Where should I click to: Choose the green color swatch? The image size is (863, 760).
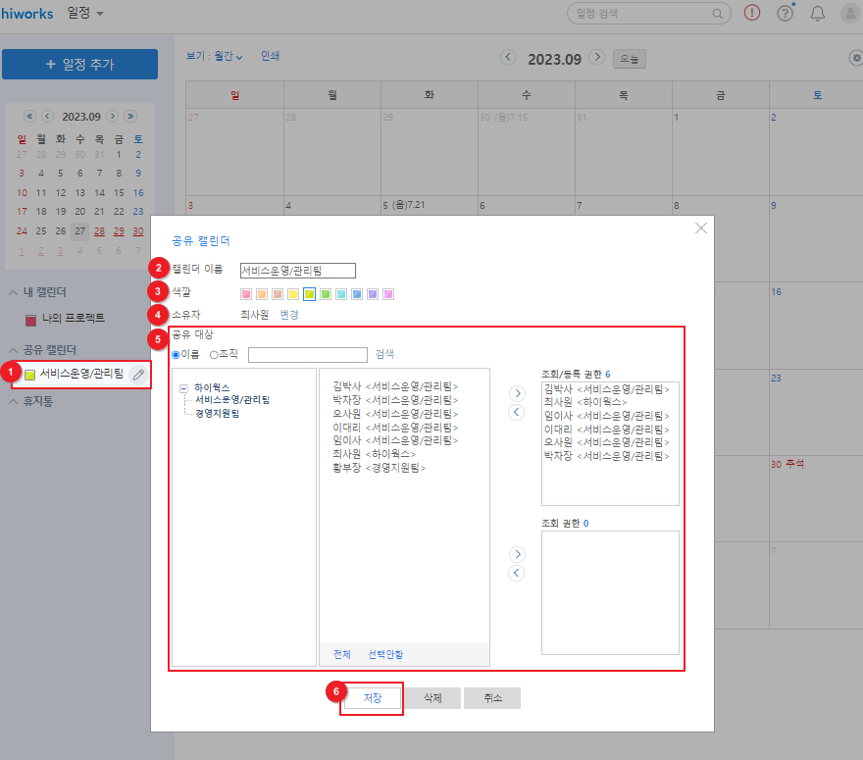coord(326,294)
